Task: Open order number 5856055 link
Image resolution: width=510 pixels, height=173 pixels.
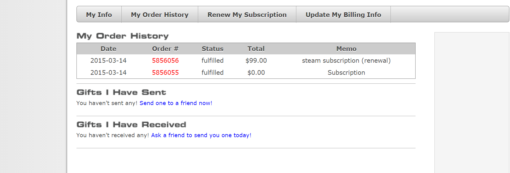Action: 165,73
